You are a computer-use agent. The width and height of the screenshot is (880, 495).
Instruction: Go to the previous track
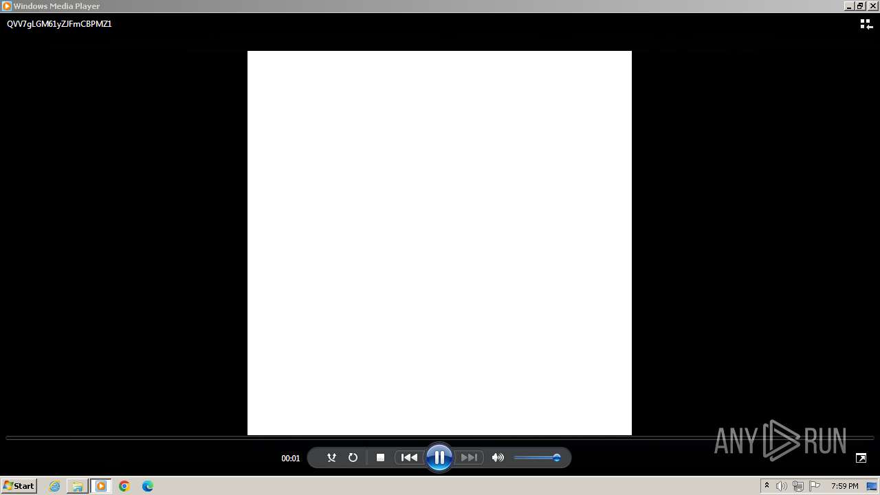[x=409, y=458]
